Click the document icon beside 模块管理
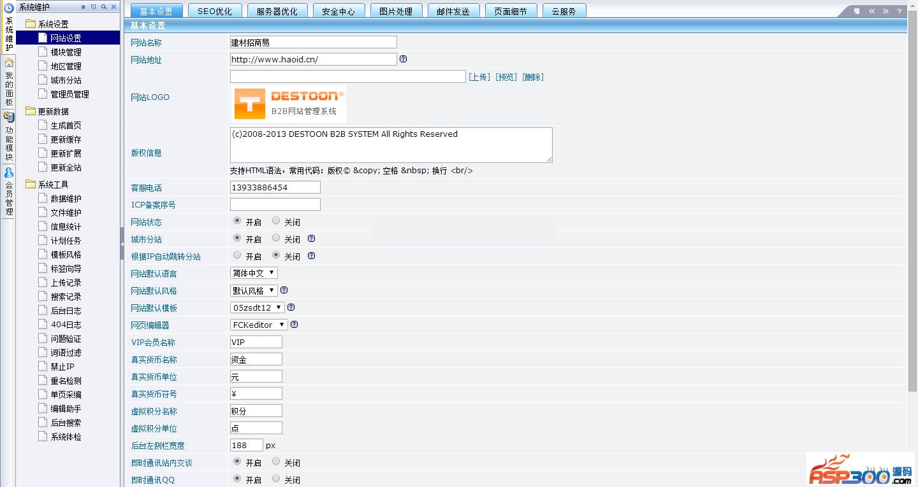 (43, 52)
